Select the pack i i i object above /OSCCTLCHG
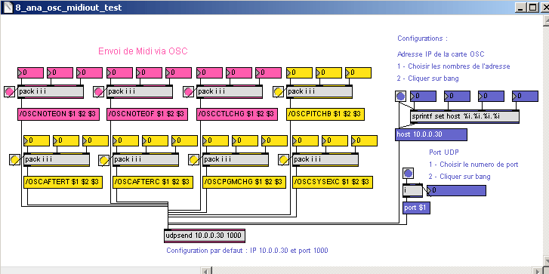This screenshot has width=549, height=274. (230, 91)
